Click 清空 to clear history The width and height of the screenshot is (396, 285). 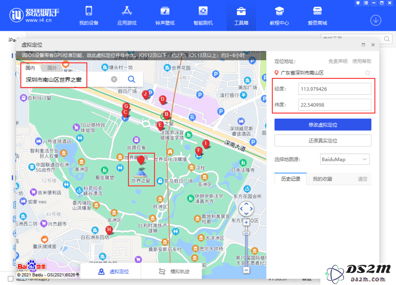[363, 179]
